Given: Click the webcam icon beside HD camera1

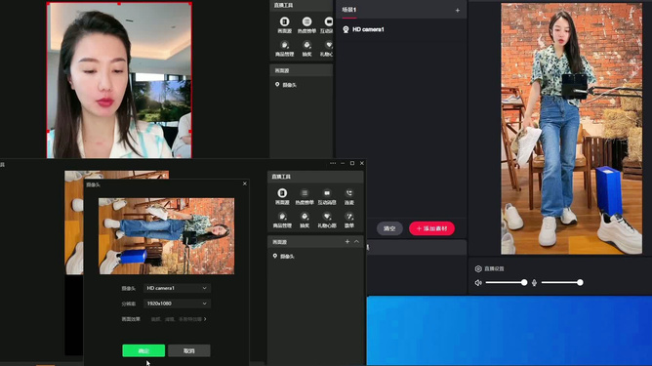Looking at the screenshot, I should (x=346, y=29).
